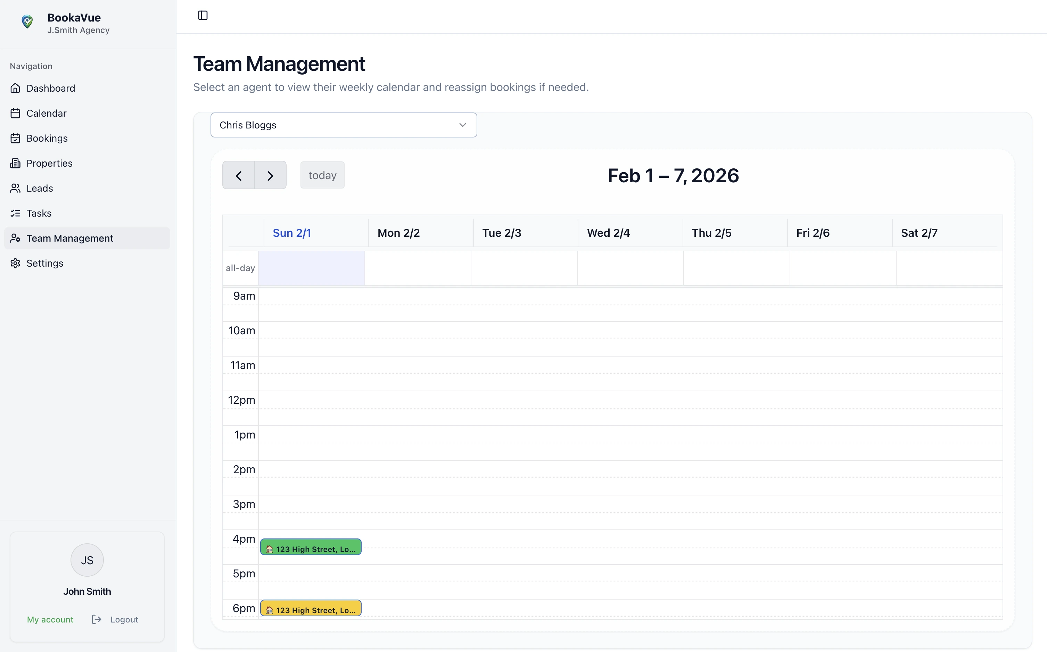1047x652 pixels.
Task: Toggle the sidebar panel icon
Action: [x=203, y=16]
